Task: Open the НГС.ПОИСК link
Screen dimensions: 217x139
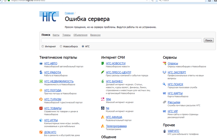Action: click(175, 84)
